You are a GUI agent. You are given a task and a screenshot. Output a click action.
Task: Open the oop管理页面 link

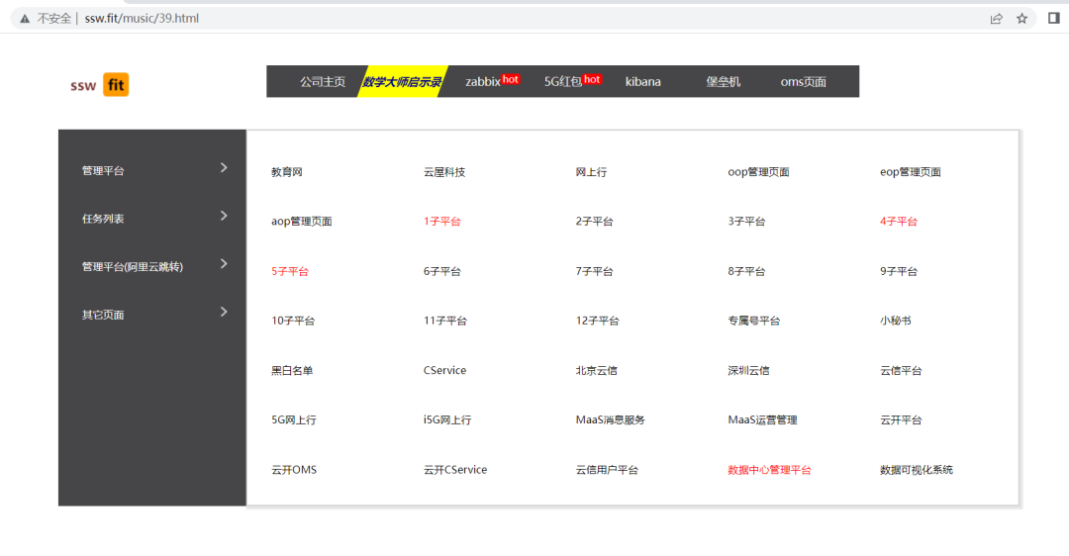(758, 172)
